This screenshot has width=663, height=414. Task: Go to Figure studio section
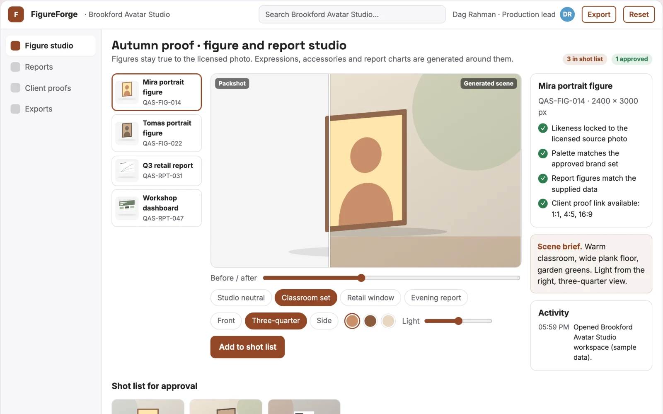pyautogui.click(x=51, y=46)
